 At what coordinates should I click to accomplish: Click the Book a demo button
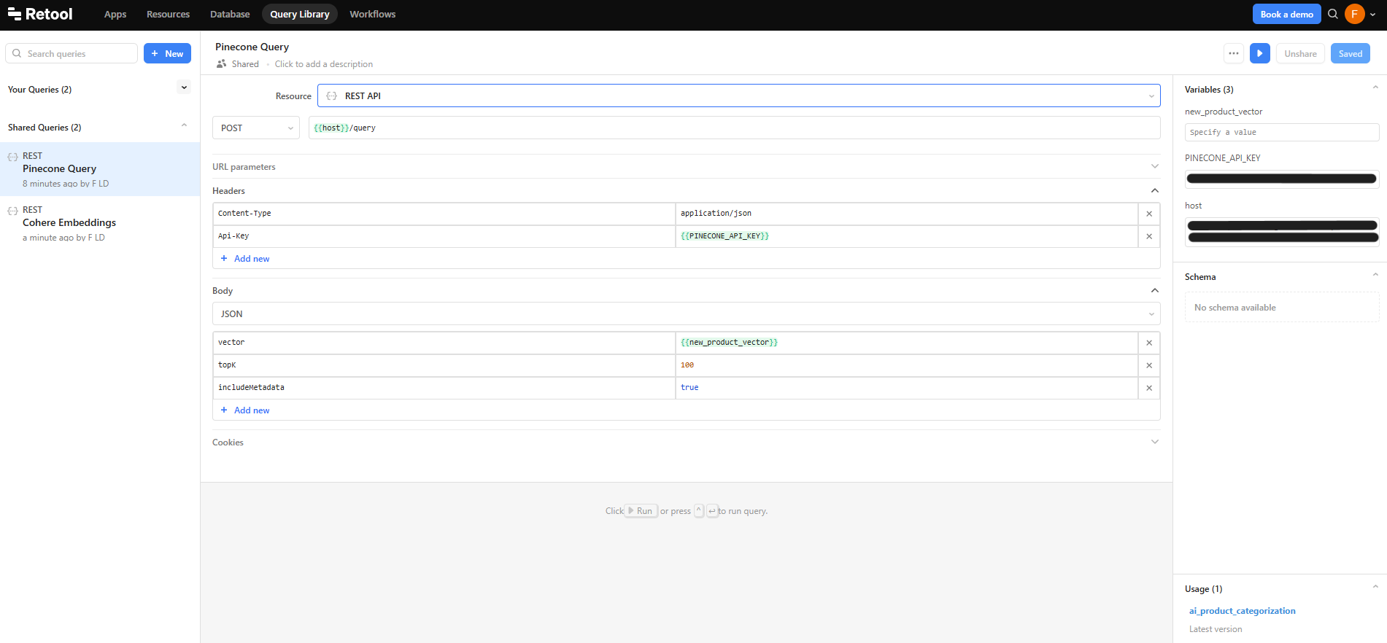(1286, 14)
